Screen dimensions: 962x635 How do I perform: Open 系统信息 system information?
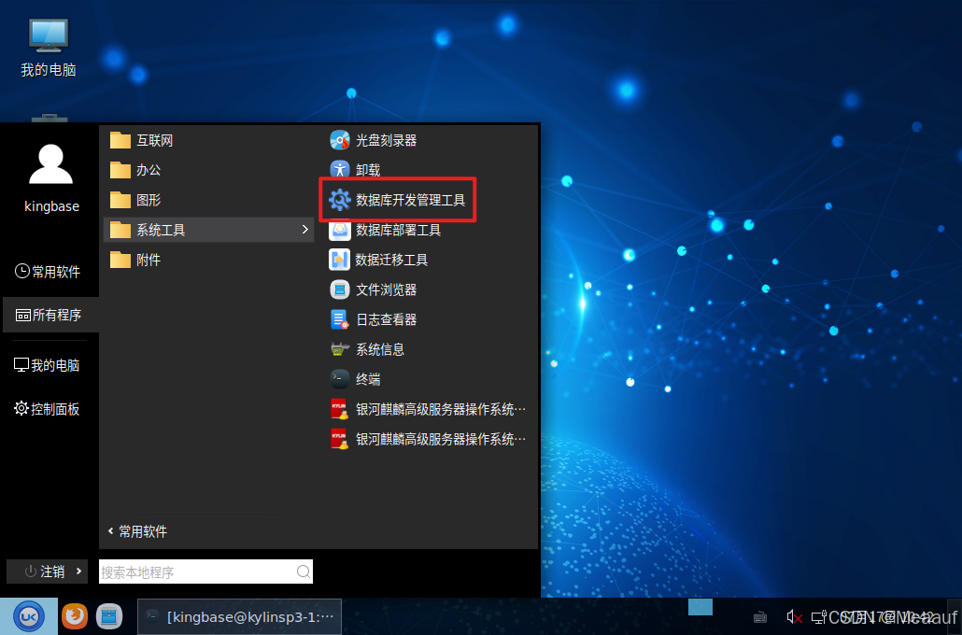coord(367,349)
